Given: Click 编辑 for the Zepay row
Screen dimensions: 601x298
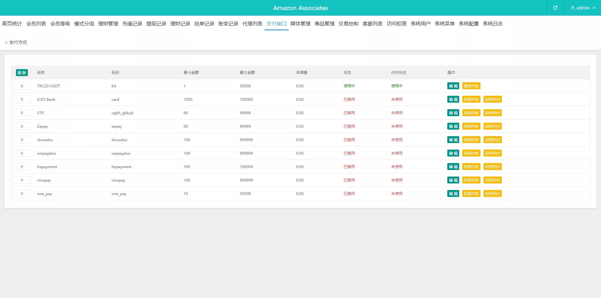Looking at the screenshot, I should click(453, 126).
